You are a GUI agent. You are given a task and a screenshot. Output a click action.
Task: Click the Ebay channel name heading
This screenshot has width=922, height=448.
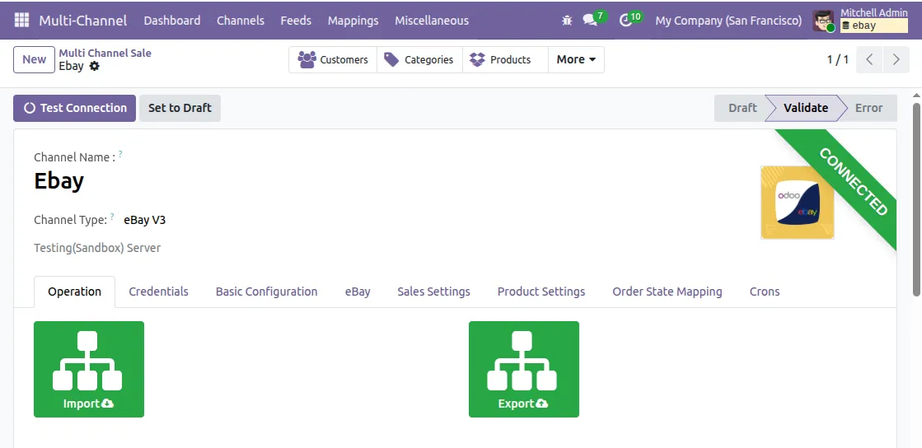coord(59,180)
